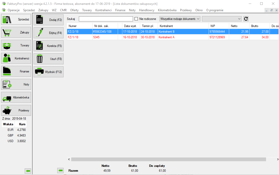The height and width of the screenshot is (175, 279).
Task: Click Usuń (F8) trash button
Action: [x=49, y=59]
